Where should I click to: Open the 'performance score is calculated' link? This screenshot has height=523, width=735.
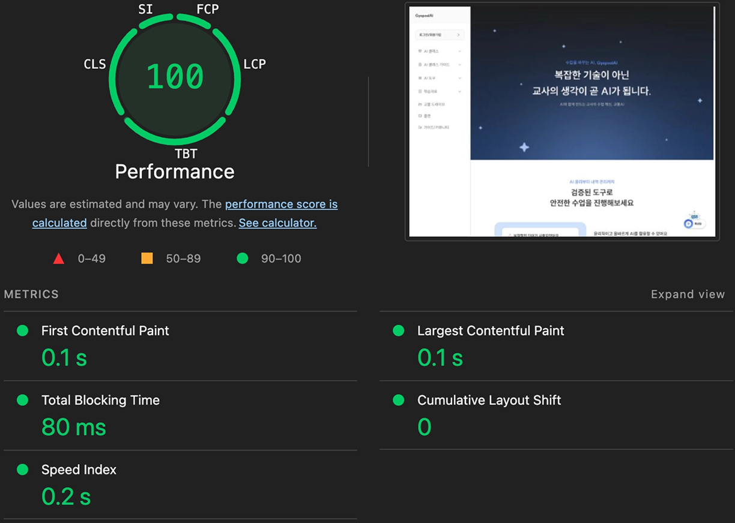coord(281,205)
